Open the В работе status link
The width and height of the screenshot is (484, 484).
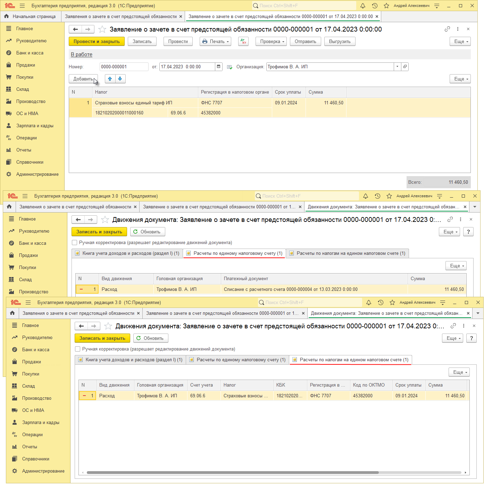(x=82, y=54)
